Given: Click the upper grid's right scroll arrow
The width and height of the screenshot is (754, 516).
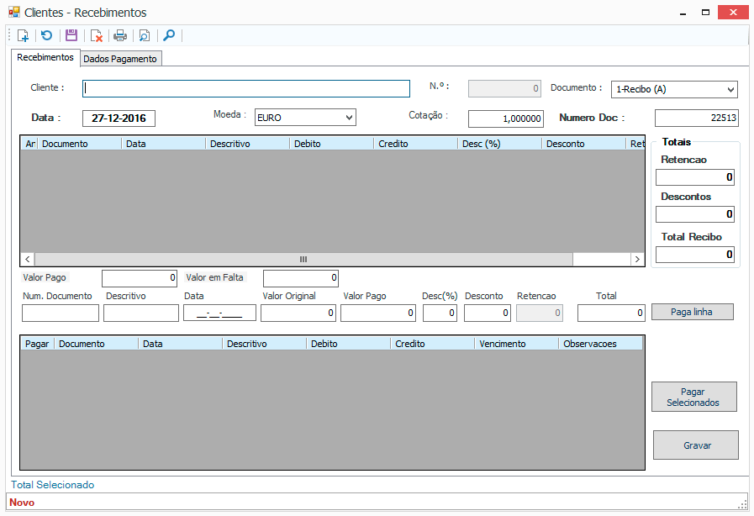Looking at the screenshot, I should [638, 259].
